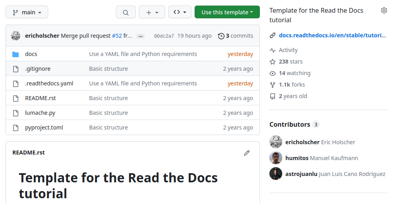
Task: Click the docs folder icon
Action: [x=16, y=54]
